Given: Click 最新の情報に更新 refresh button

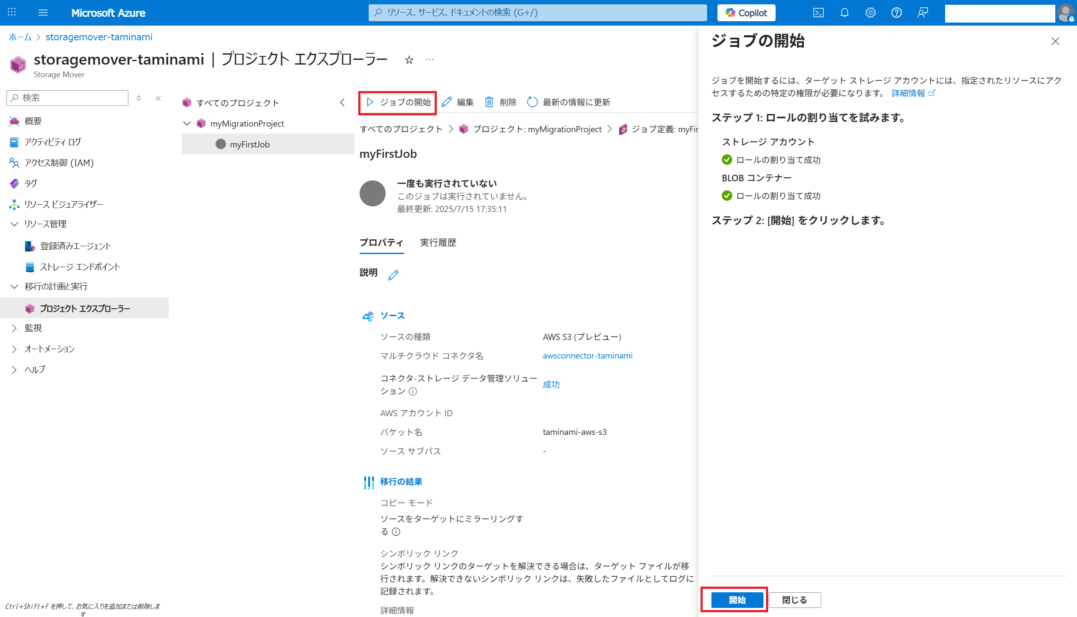Looking at the screenshot, I should pos(569,102).
